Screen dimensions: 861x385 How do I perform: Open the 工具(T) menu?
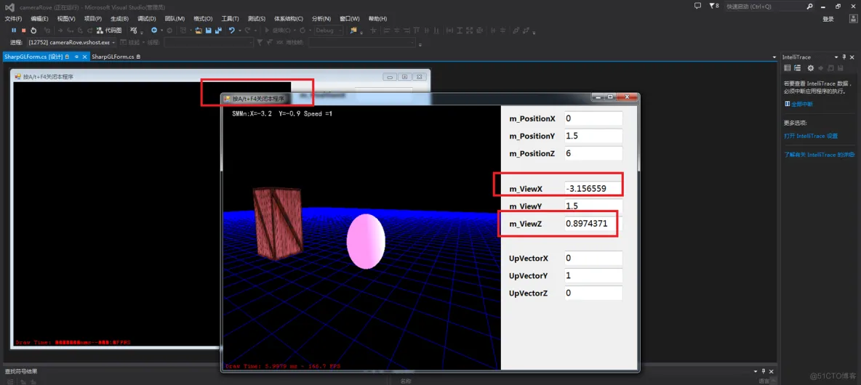pyautogui.click(x=230, y=19)
